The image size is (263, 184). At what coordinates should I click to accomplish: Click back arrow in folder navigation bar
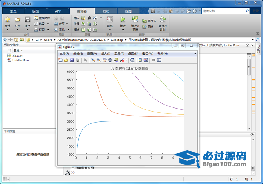(5, 40)
